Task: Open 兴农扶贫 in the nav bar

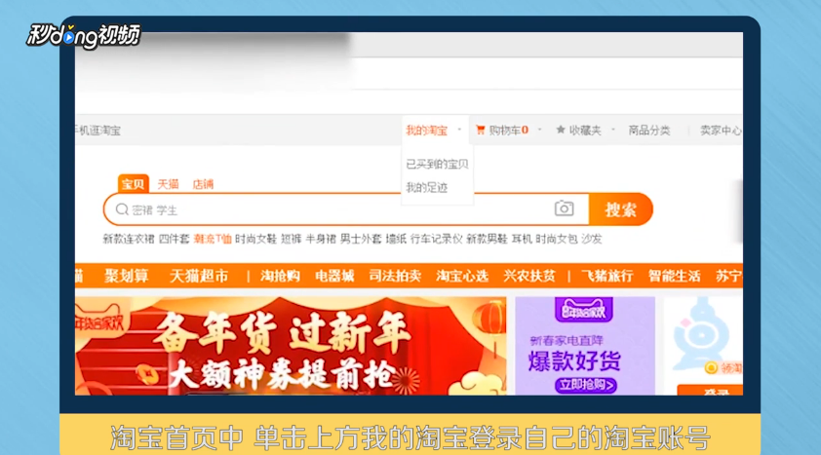Action: (x=529, y=276)
